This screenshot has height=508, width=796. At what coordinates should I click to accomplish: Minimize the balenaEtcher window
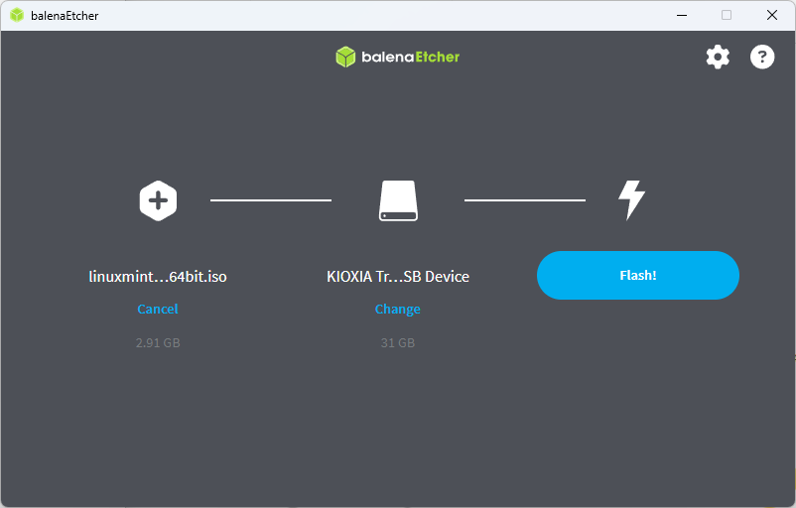(682, 15)
